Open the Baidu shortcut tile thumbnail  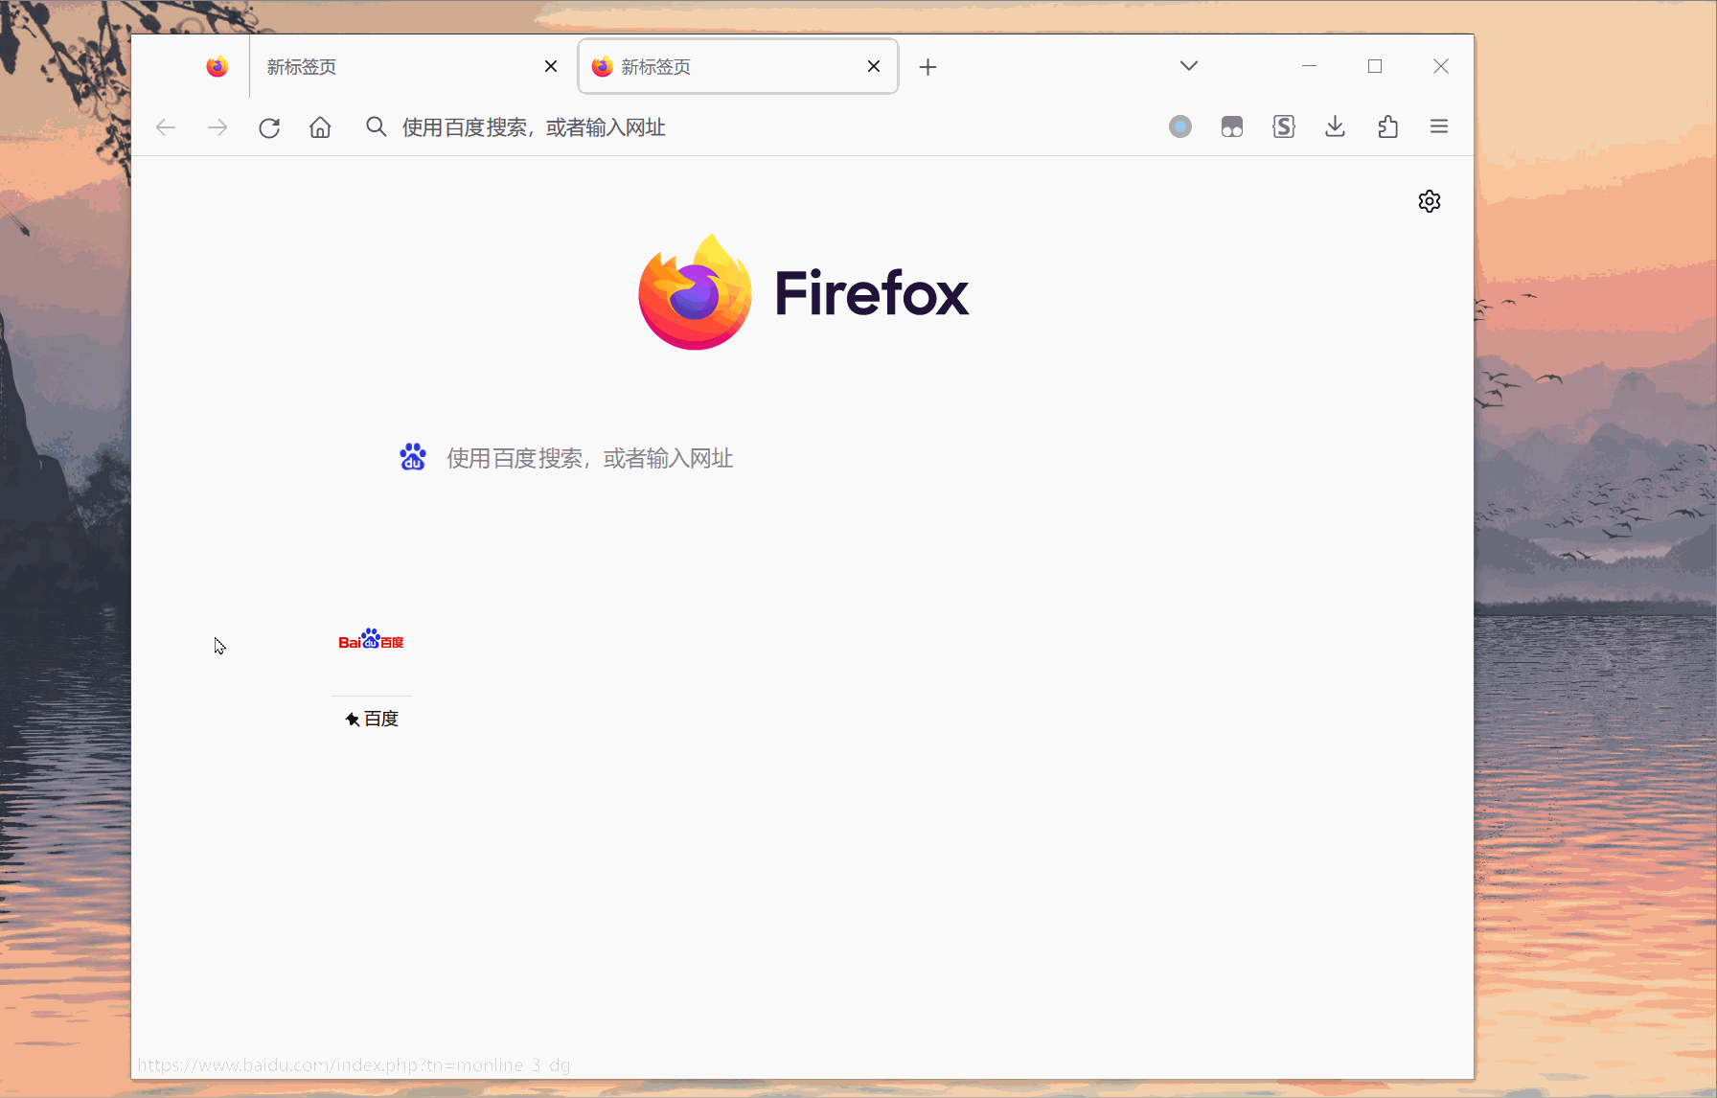pyautogui.click(x=372, y=641)
